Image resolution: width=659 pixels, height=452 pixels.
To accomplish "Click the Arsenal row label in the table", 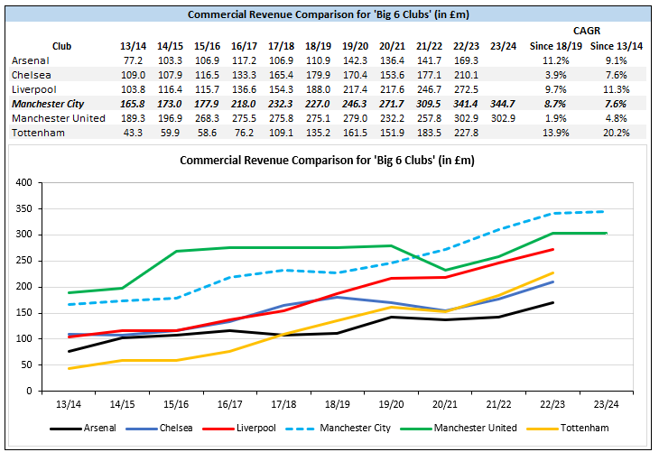I will (31, 60).
